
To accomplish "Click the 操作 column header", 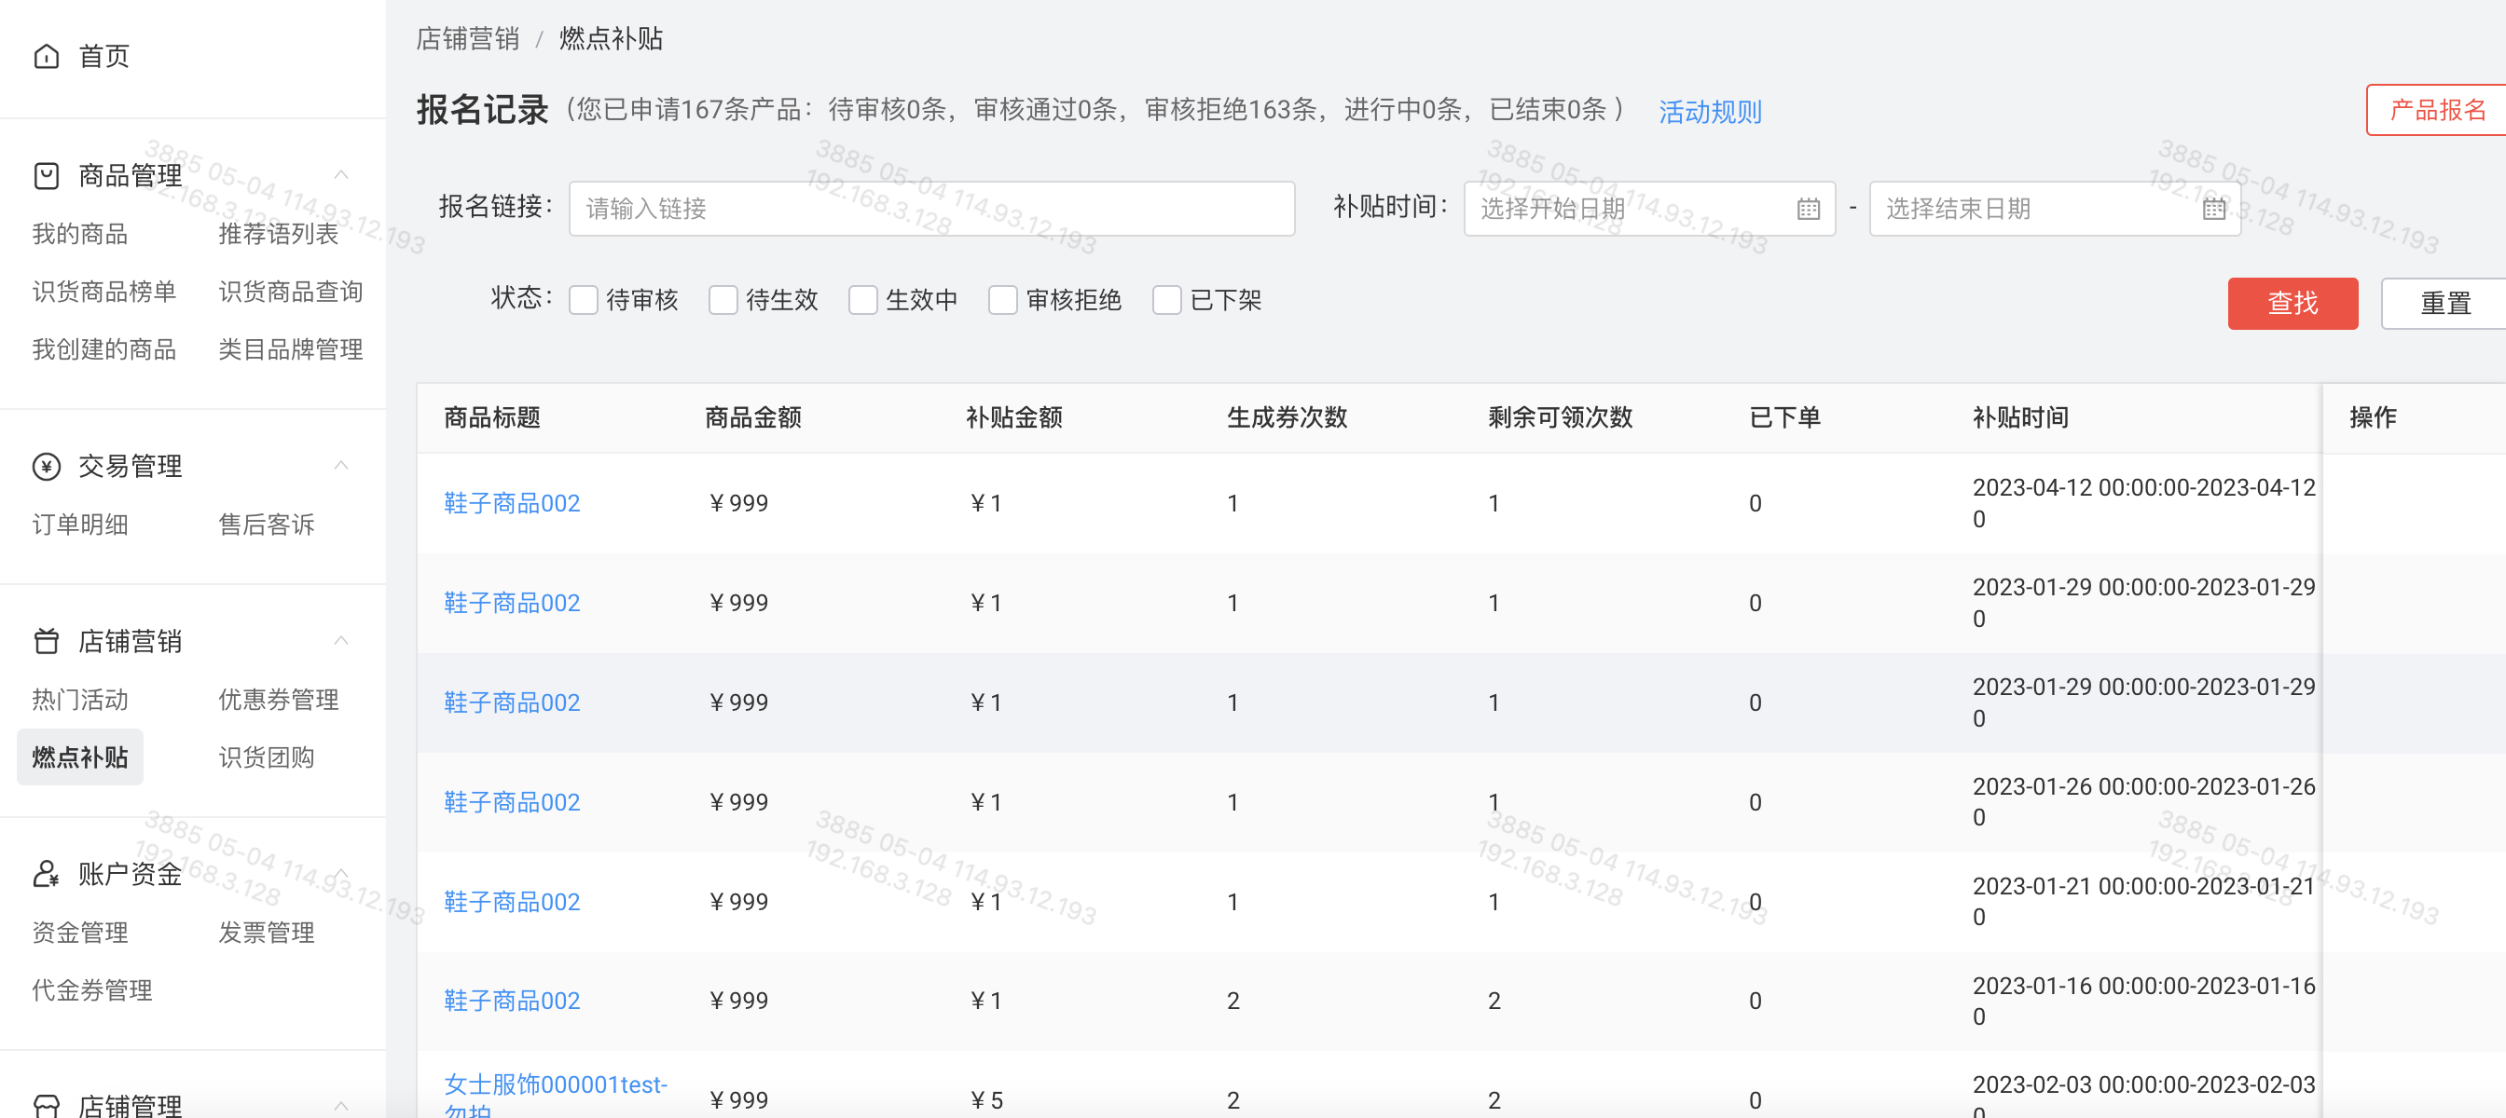I will pos(2373,418).
